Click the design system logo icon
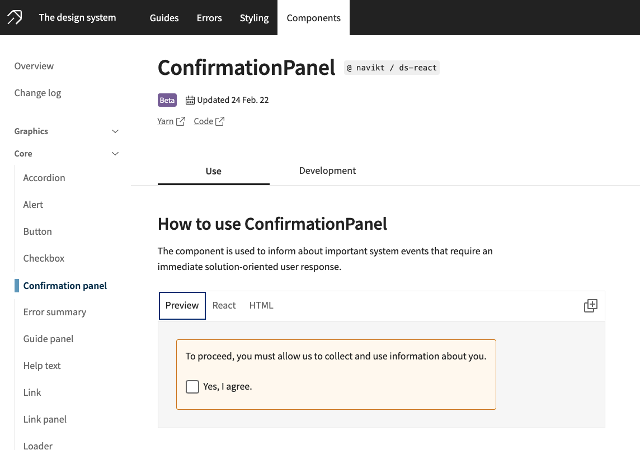 15,17
